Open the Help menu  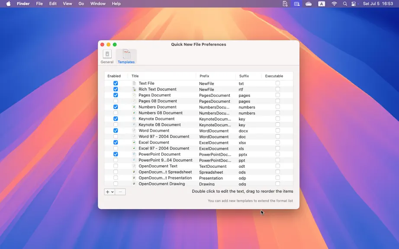[x=116, y=3]
